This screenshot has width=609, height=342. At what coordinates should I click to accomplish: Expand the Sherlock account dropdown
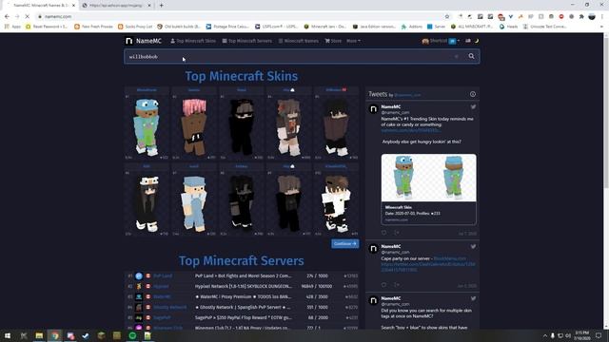coord(441,41)
